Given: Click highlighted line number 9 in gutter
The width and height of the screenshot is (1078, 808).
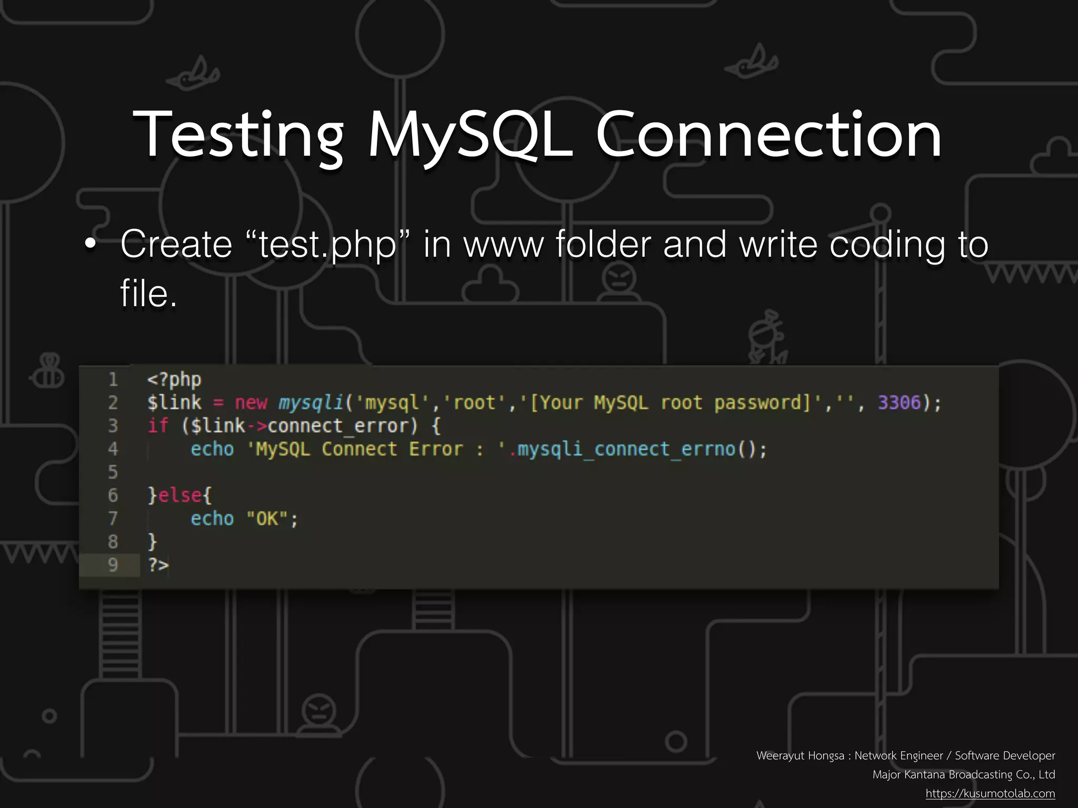Looking at the screenshot, I should click(113, 564).
